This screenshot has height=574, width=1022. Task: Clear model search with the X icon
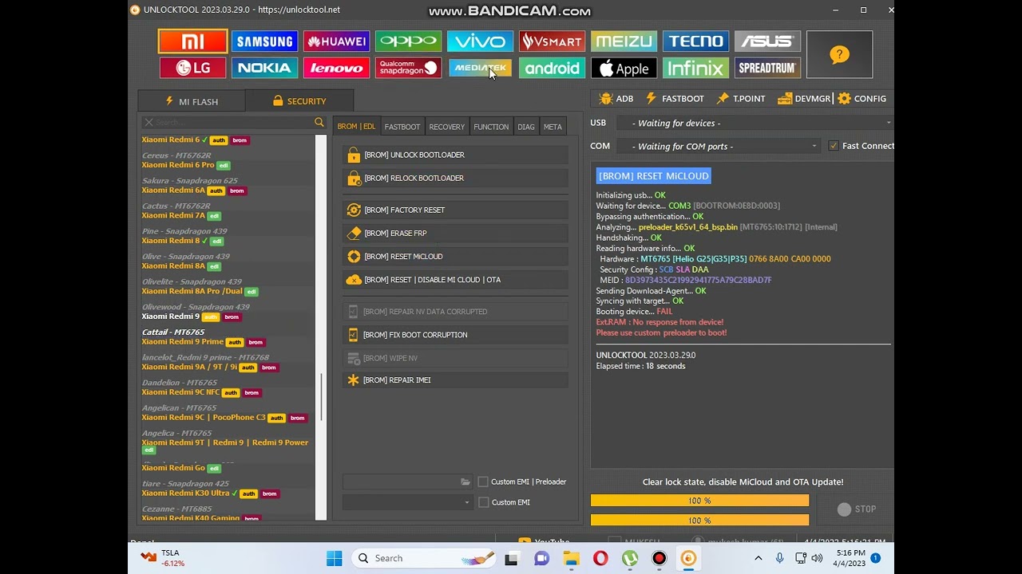[149, 122]
